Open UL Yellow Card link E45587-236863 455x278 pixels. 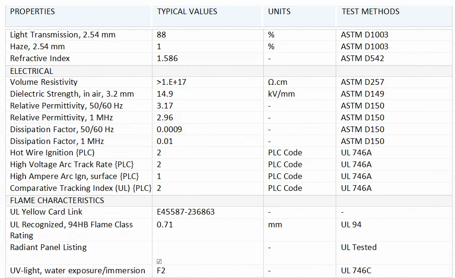tap(186, 212)
